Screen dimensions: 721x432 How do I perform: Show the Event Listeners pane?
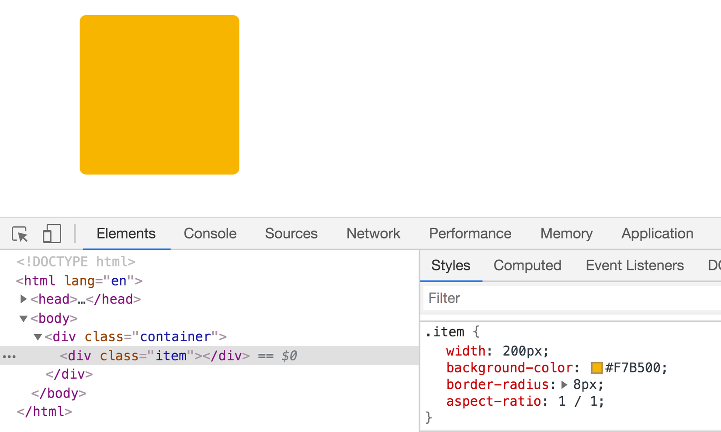point(634,266)
